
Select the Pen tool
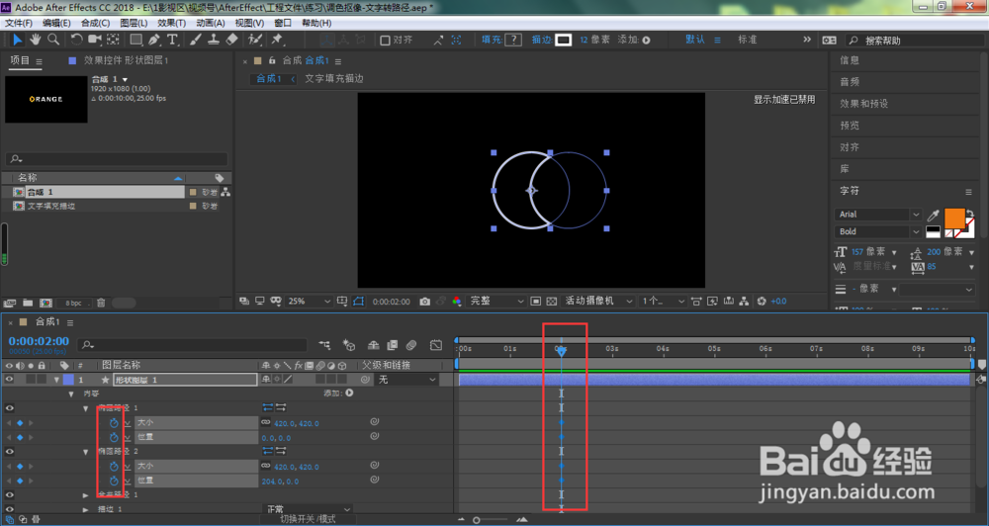click(154, 40)
